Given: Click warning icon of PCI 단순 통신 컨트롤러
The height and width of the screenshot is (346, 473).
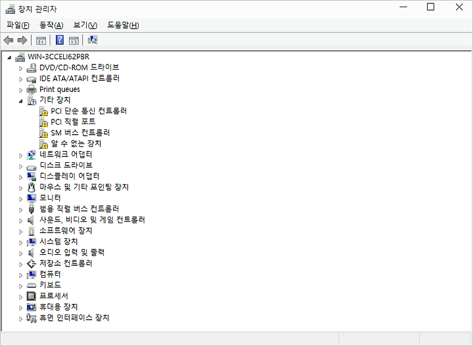Looking at the screenshot, I should (43, 111).
